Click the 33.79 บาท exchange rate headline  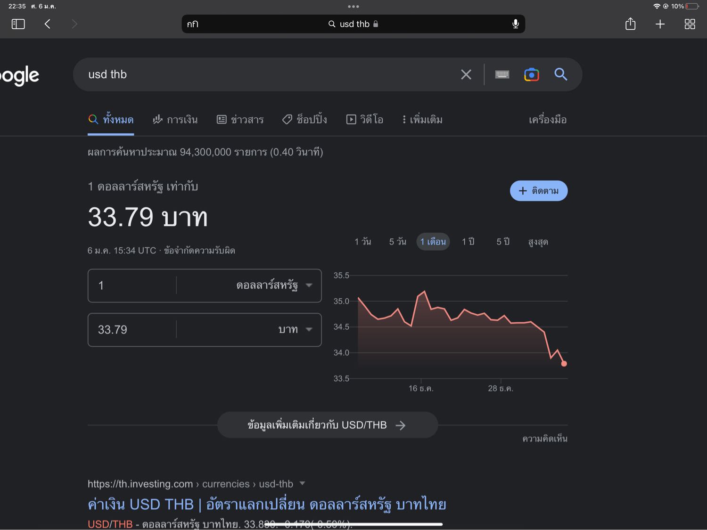click(148, 217)
